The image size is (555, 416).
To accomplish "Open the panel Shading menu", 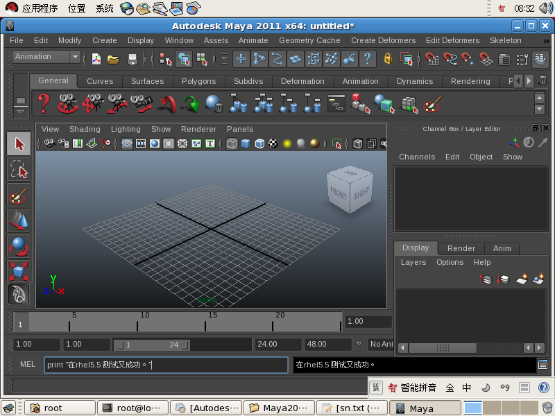I will click(x=85, y=130).
